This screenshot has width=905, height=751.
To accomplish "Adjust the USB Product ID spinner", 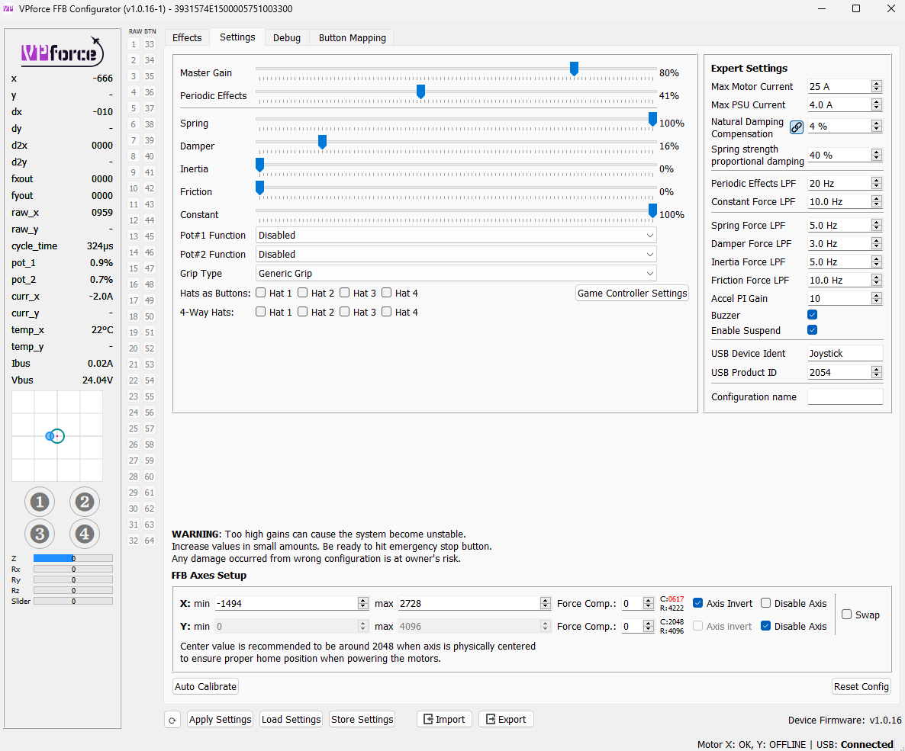I will coord(877,373).
